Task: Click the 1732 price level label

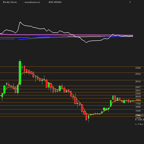Action: (x=138, y=104)
